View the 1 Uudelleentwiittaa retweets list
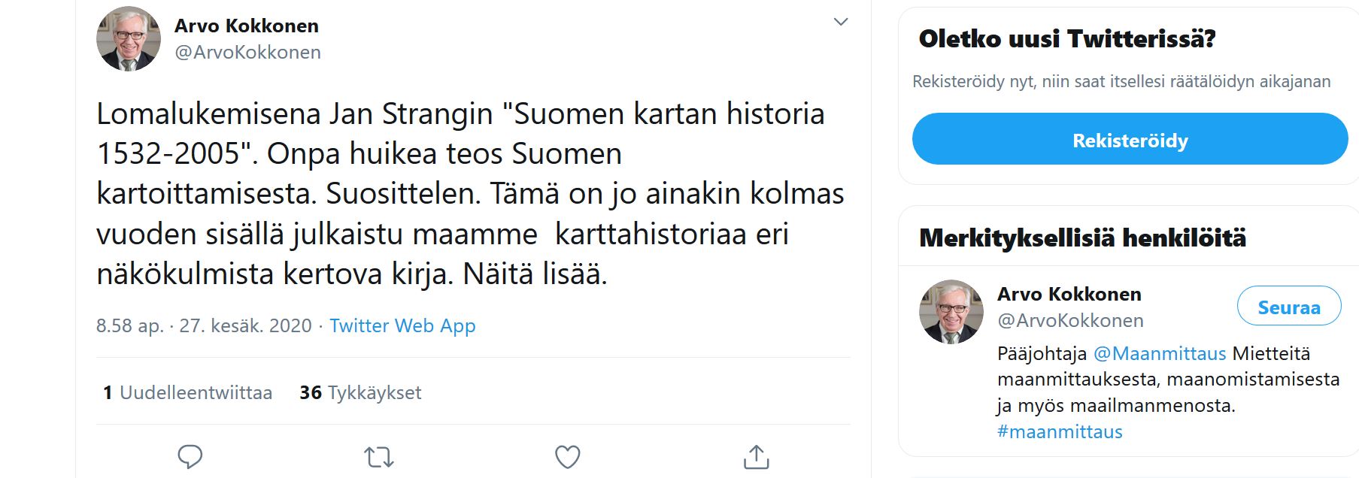Image resolution: width=1359 pixels, height=478 pixels. (188, 392)
